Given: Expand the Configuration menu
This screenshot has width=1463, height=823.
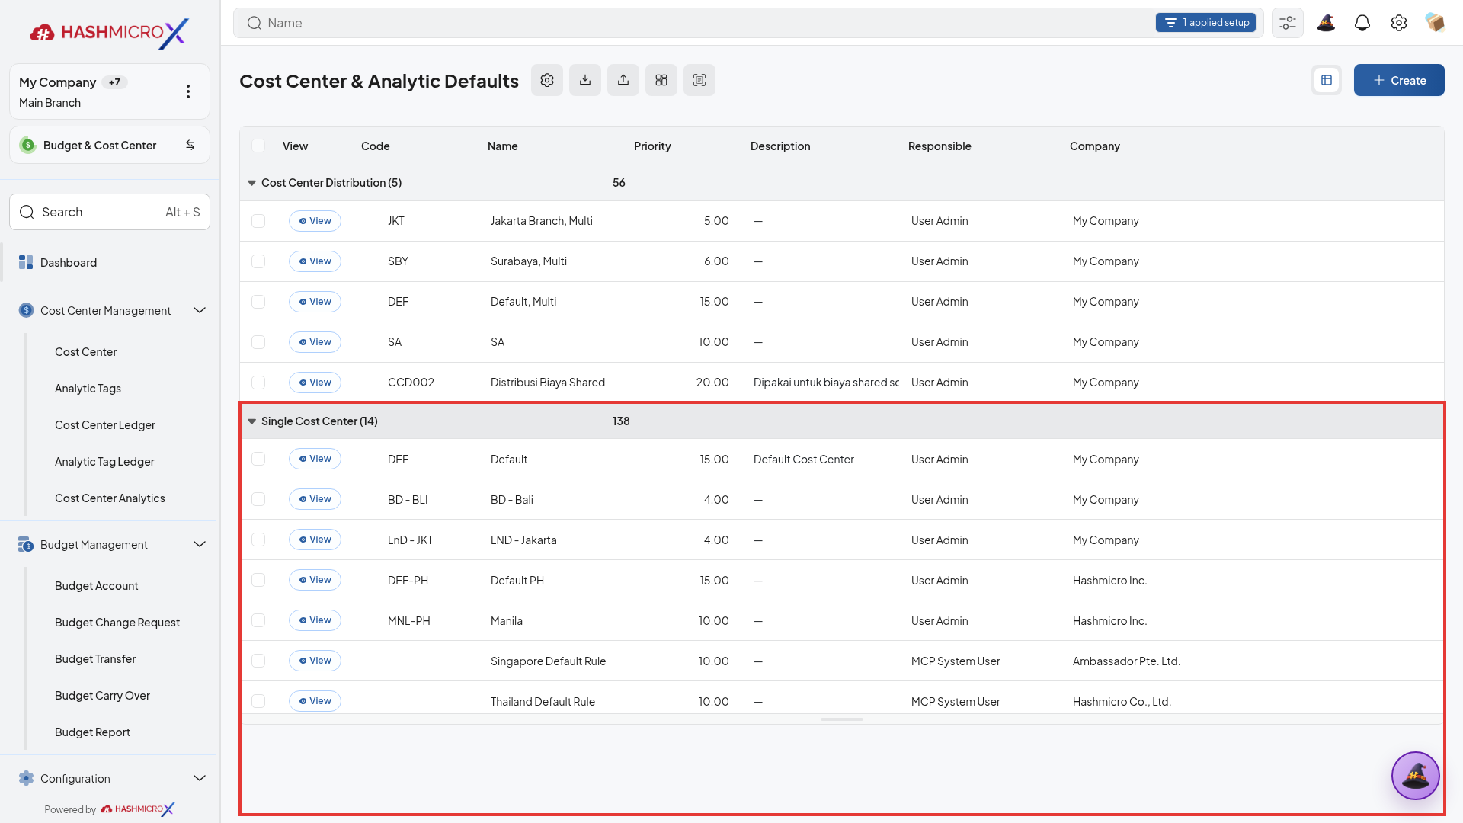Looking at the screenshot, I should pyautogui.click(x=200, y=778).
